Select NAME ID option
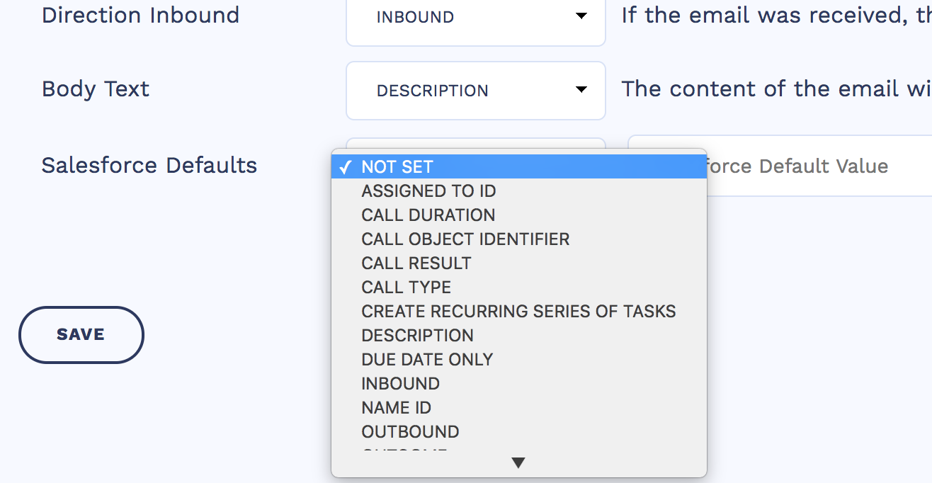Viewport: 932px width, 483px height. point(396,408)
